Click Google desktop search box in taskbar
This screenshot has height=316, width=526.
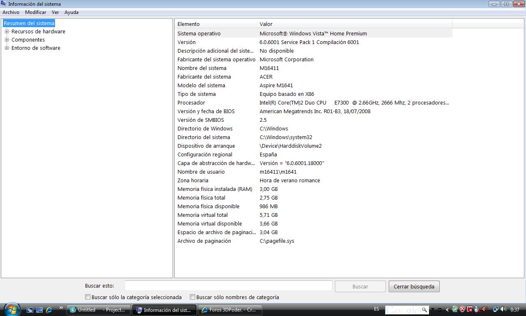point(402,310)
